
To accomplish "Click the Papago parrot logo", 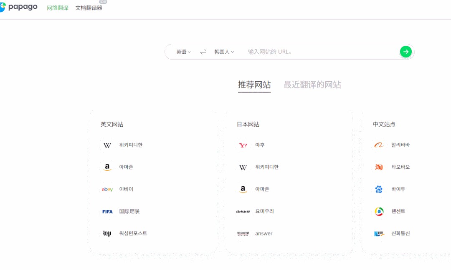I will pos(3,7).
